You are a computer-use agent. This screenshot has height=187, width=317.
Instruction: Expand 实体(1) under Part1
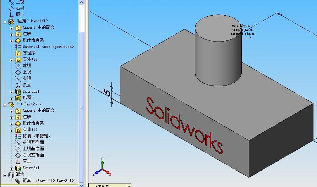coord(11,60)
